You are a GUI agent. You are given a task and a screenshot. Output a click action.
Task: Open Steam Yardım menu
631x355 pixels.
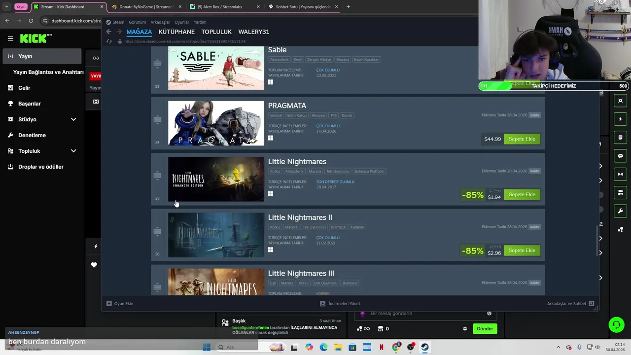200,22
